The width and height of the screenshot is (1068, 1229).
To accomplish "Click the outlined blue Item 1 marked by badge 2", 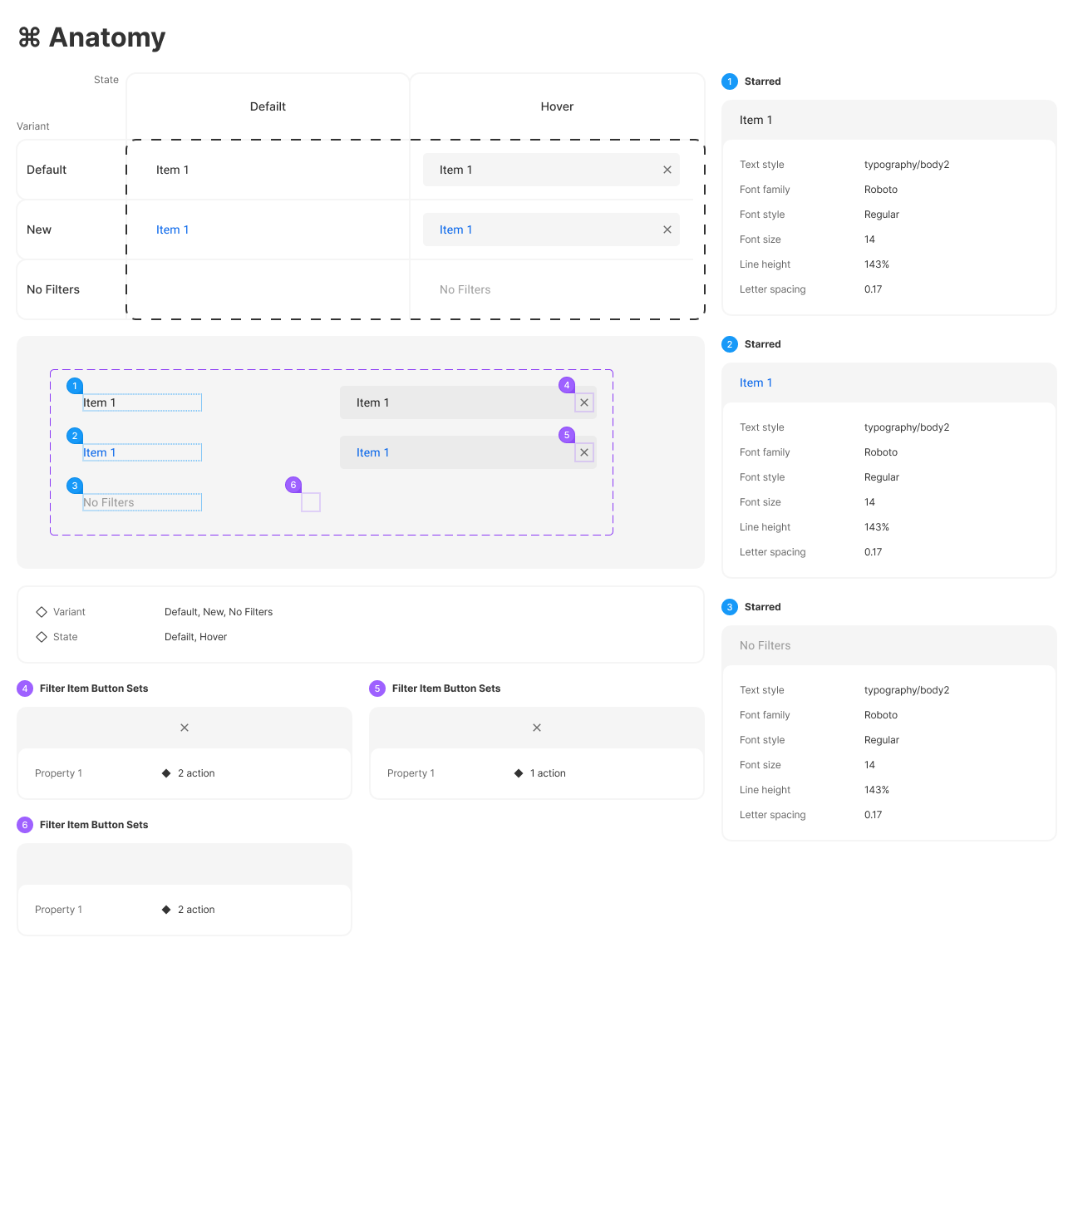I will 142,452.
